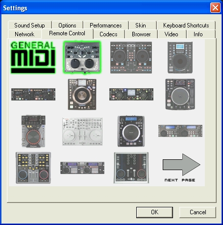Go to next page of controllers
The image size is (223, 225).
[x=181, y=168]
